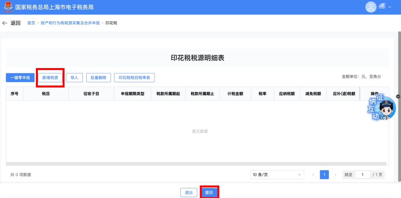The width and height of the screenshot is (401, 198).
Task: Click the tax bureau emblem logo
Action: pyautogui.click(x=8, y=7)
